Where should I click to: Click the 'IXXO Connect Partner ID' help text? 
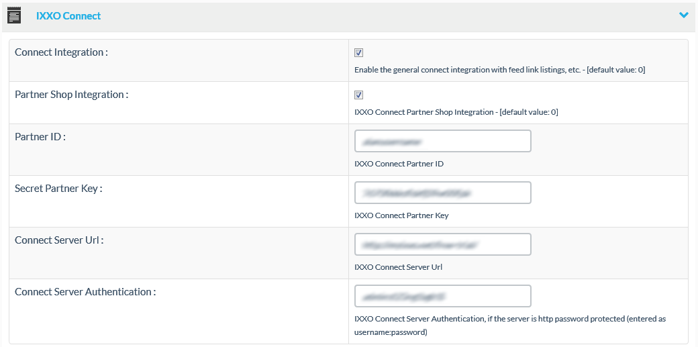click(x=399, y=164)
